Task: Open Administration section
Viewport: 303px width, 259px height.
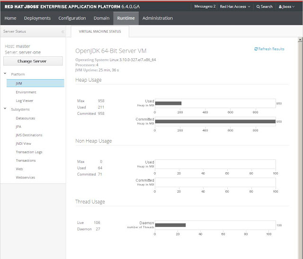Action: pyautogui.click(x=158, y=18)
